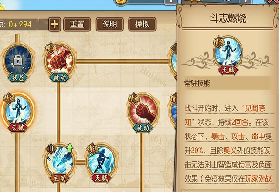Screen dimensions: 279x192
Task: Click the 重置 reset button
Action: (x=77, y=24)
